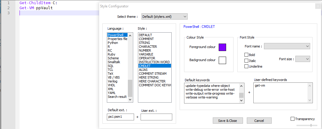Enable the Bold checkbox
322x129 pixels.
(x=246, y=55)
